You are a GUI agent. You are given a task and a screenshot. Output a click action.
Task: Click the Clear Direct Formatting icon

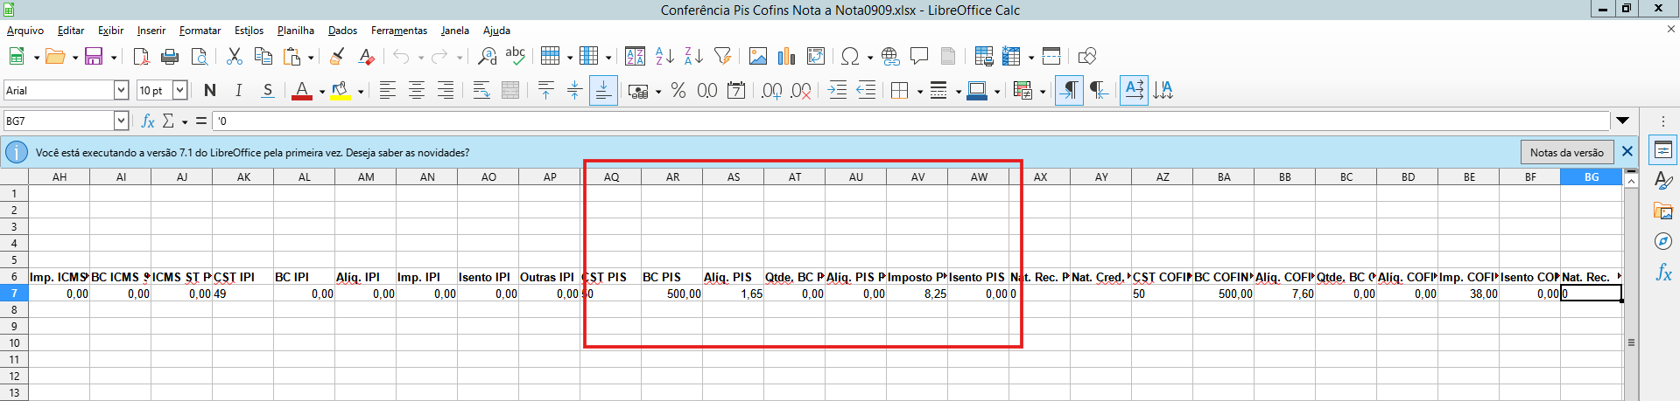366,57
